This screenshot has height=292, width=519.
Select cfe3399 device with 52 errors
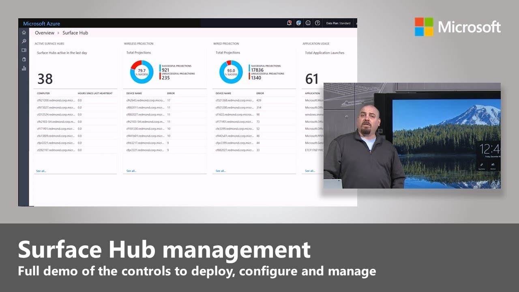254,129
